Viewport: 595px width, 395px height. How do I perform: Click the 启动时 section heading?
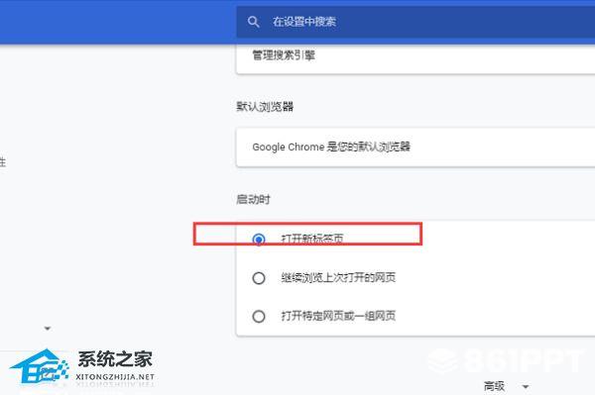pos(253,199)
